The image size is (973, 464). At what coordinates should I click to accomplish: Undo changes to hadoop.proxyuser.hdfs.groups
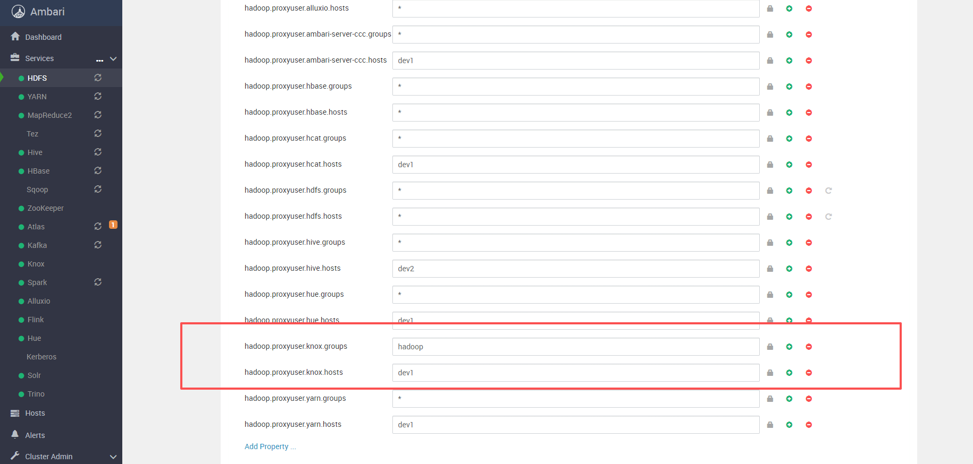coord(828,191)
